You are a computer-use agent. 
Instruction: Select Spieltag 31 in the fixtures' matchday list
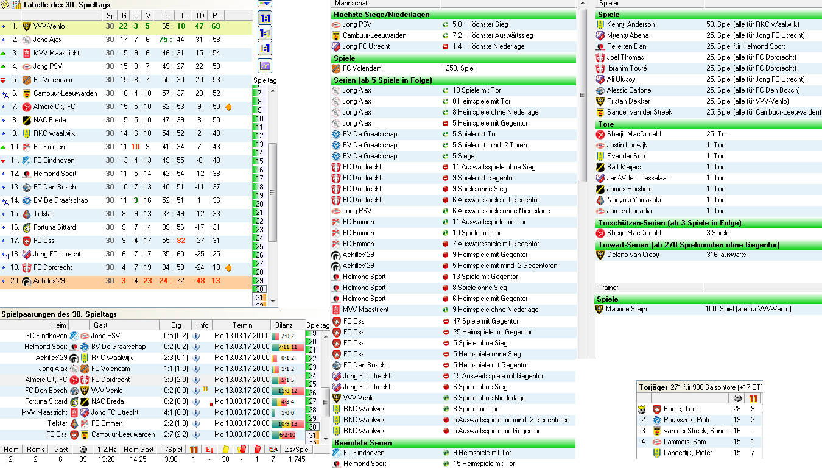tap(312, 436)
